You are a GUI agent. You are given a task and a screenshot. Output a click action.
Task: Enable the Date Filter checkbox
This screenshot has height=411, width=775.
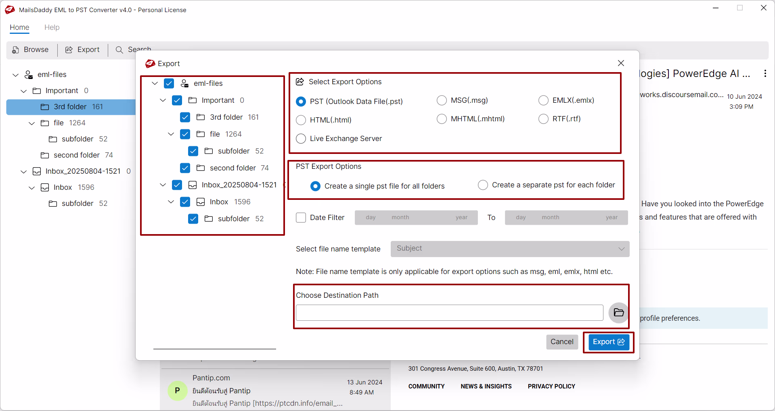[x=301, y=218]
